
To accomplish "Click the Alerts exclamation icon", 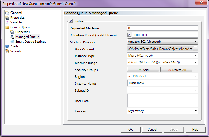I will (7, 46).
